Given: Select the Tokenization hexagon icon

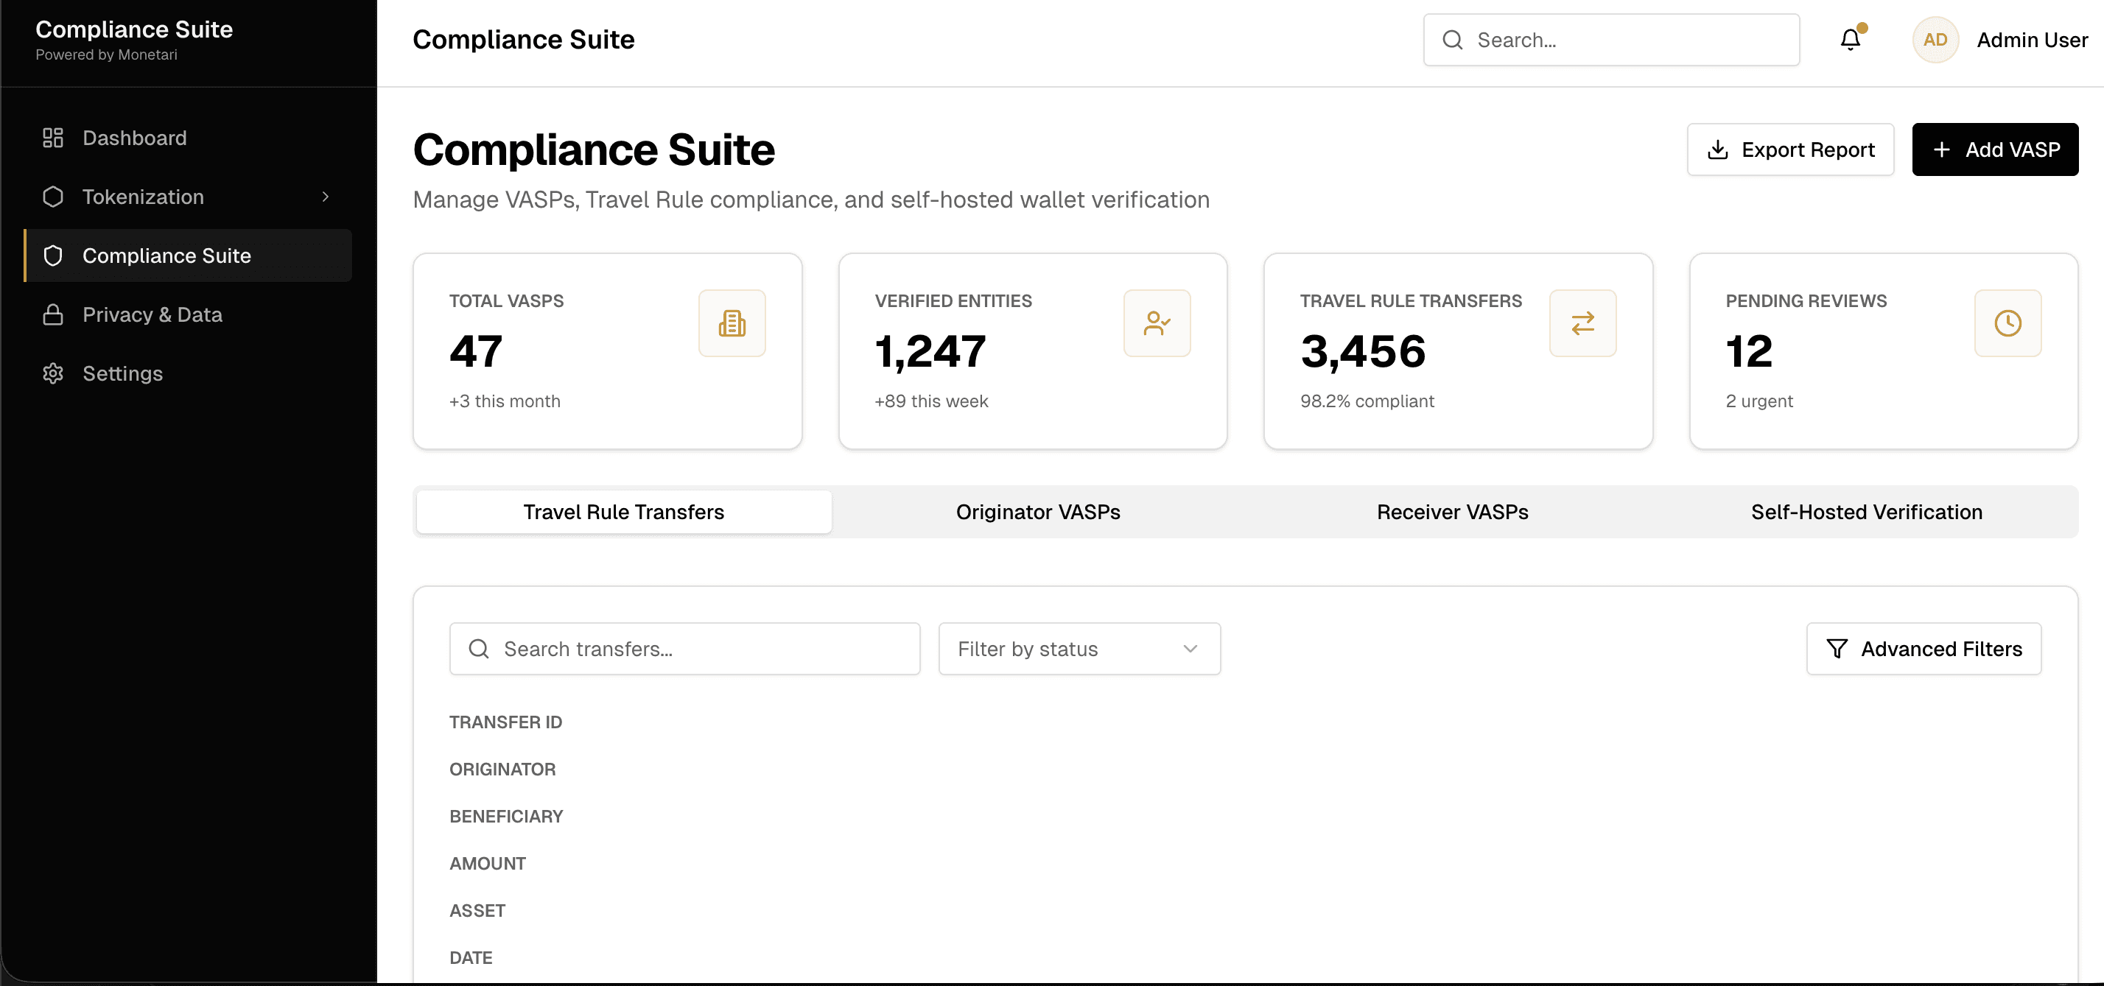Looking at the screenshot, I should (52, 197).
